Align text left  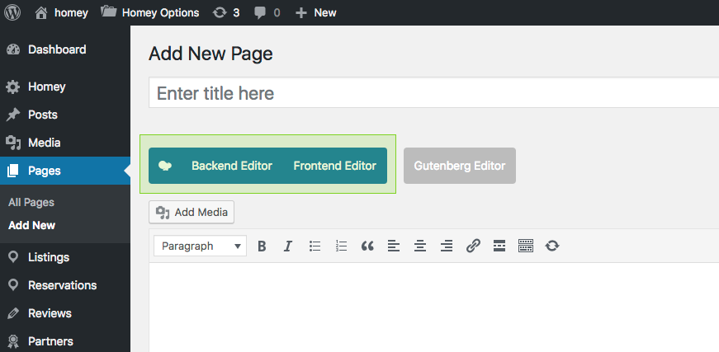(x=394, y=246)
